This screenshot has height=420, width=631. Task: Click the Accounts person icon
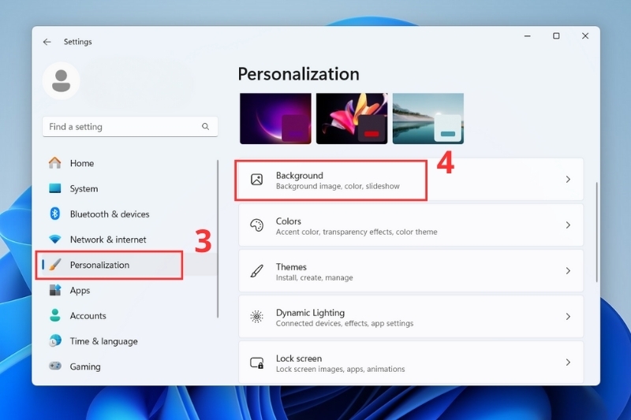point(54,315)
